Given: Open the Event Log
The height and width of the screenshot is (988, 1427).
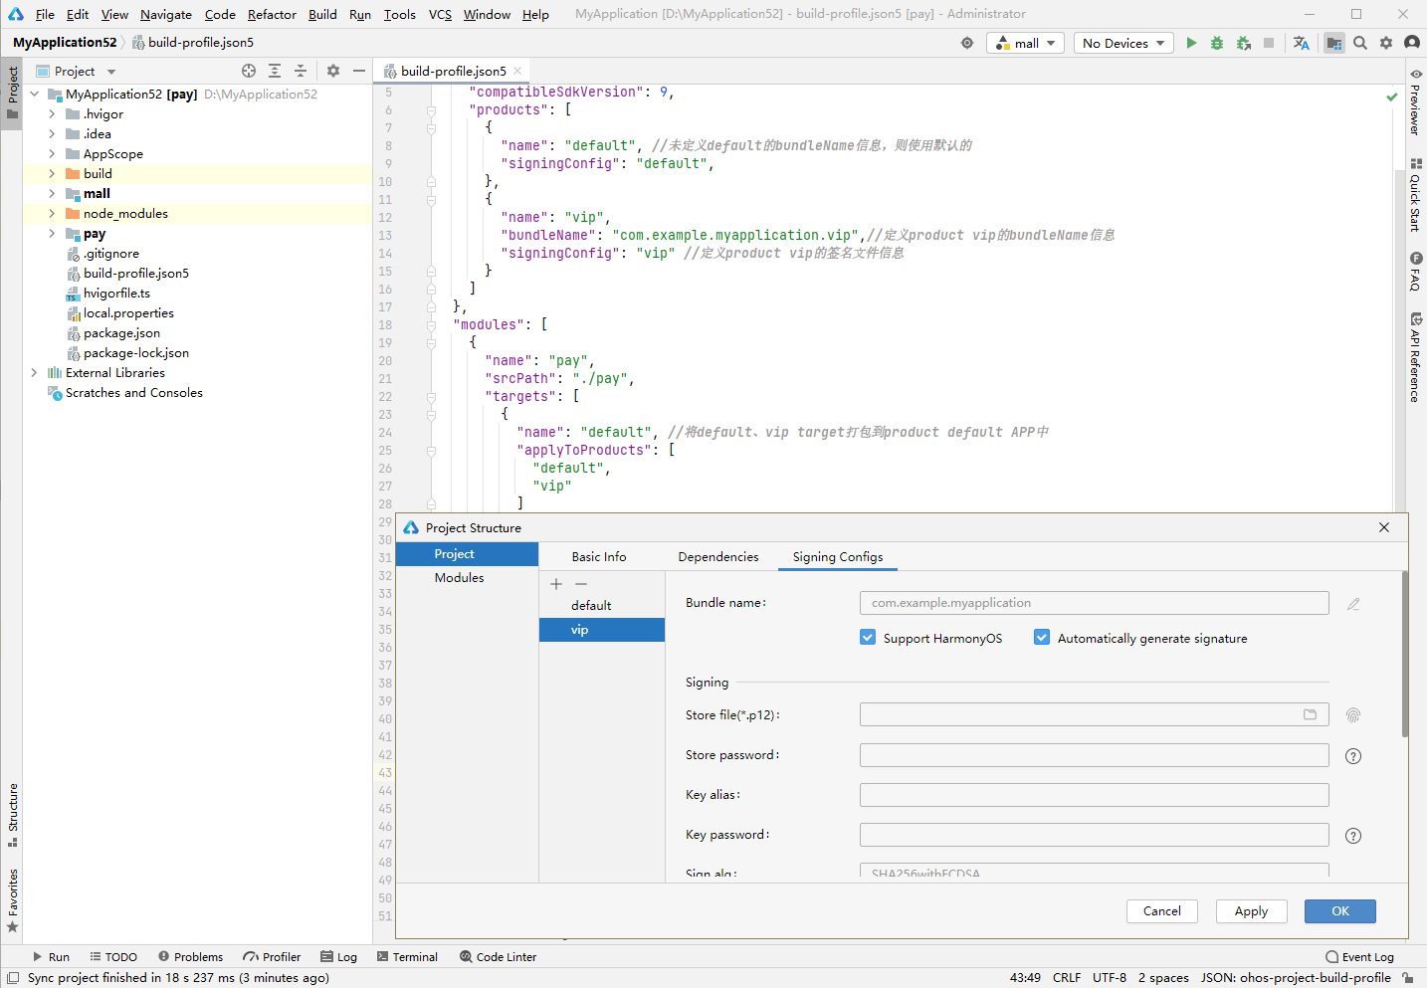Looking at the screenshot, I should [1359, 957].
